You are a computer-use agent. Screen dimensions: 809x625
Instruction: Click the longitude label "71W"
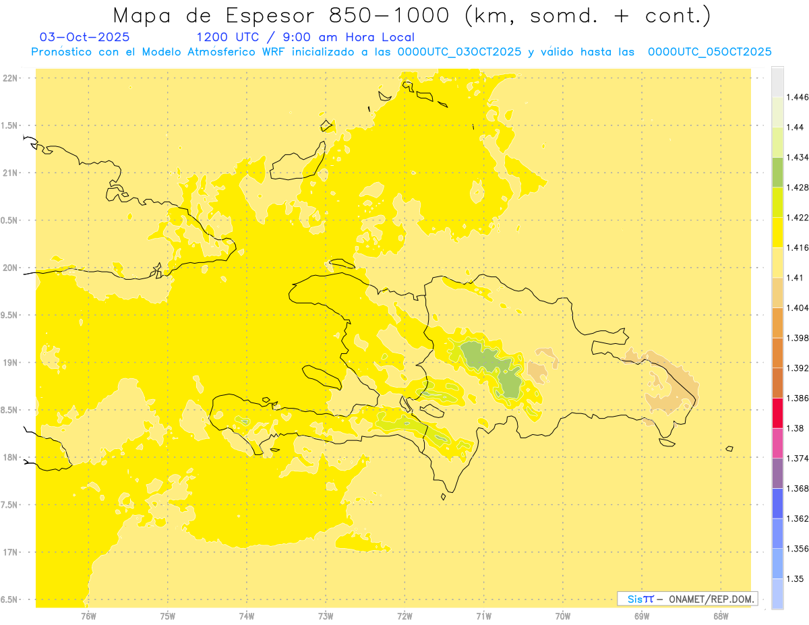(484, 616)
